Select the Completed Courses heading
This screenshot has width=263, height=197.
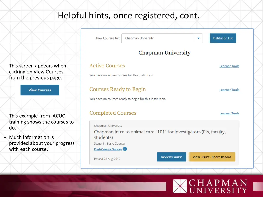tap(113, 113)
